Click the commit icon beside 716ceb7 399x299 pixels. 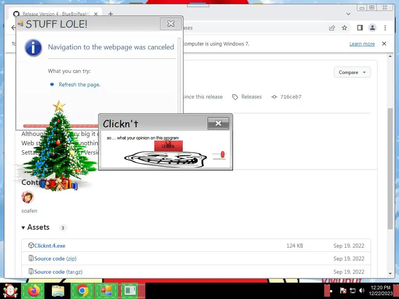pyautogui.click(x=274, y=97)
